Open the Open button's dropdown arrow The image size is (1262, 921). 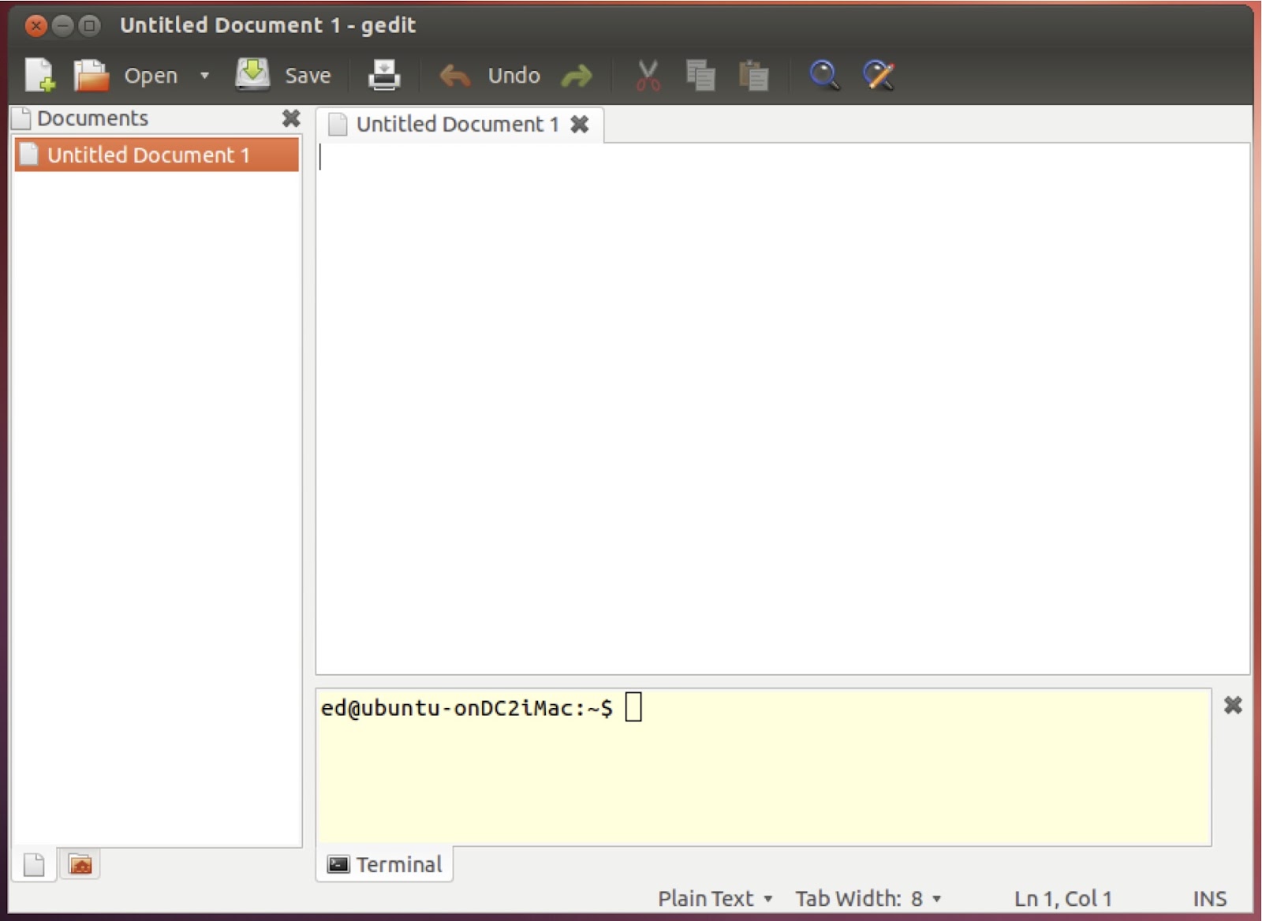tap(204, 74)
